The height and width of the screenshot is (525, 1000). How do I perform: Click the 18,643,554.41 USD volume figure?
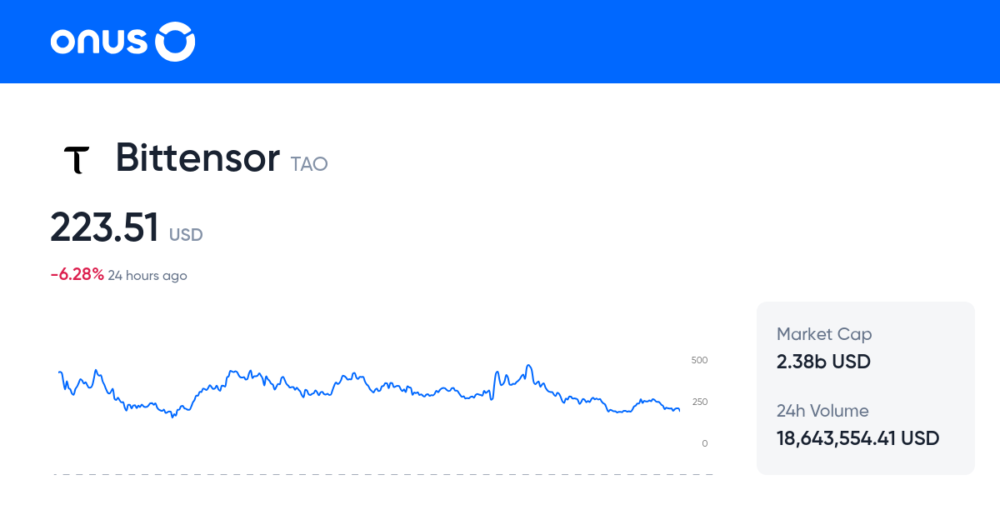coord(857,437)
